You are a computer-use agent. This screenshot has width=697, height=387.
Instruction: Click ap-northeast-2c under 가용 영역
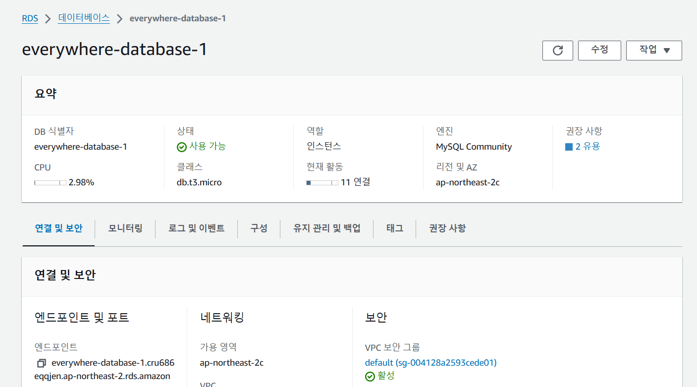(x=231, y=363)
